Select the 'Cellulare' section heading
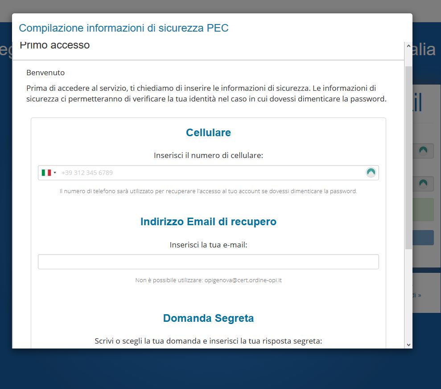 [x=208, y=133]
